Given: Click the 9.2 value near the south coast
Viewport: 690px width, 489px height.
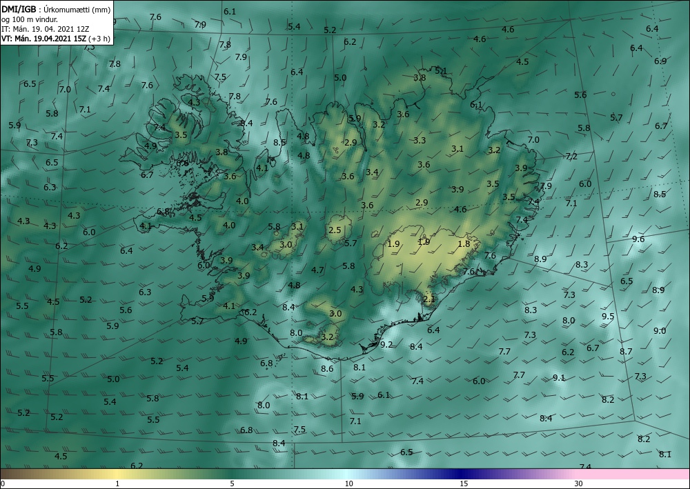Looking at the screenshot, I should click(x=386, y=344).
